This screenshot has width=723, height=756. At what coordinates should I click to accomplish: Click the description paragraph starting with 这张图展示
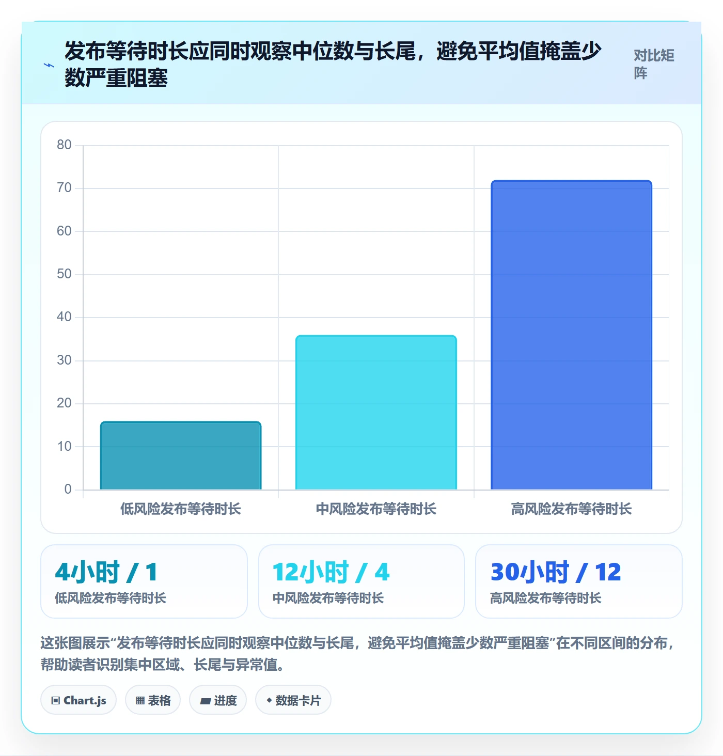[x=357, y=654]
